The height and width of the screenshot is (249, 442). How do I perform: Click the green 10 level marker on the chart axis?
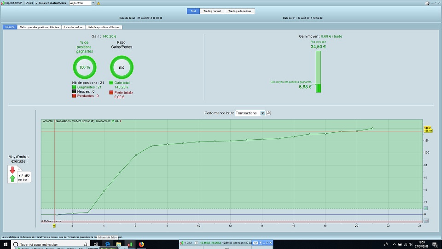(x=425, y=208)
